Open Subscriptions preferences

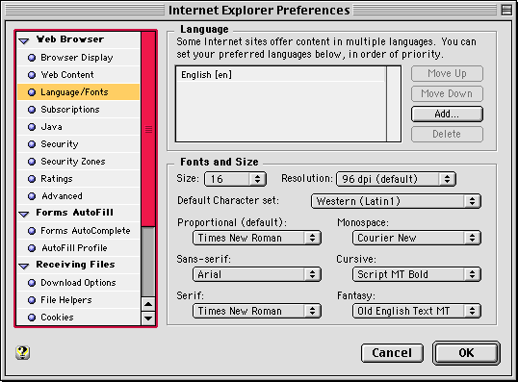[79, 110]
